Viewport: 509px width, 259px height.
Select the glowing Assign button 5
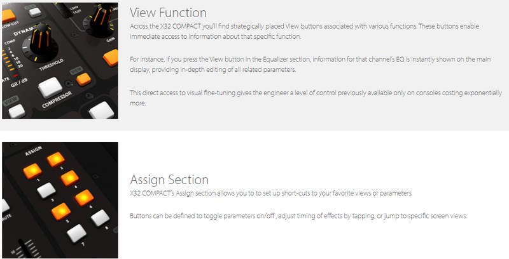(x=61, y=211)
